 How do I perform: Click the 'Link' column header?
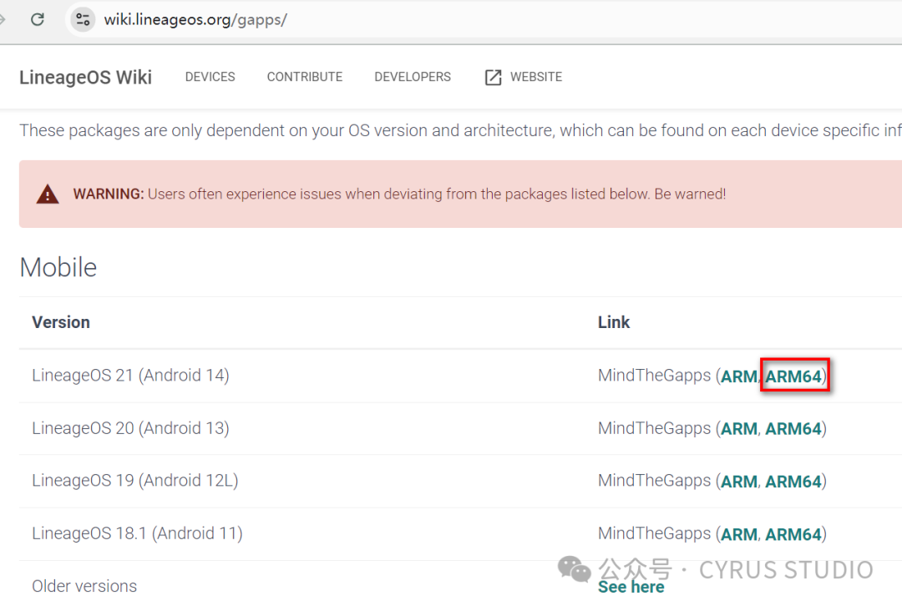click(x=614, y=322)
